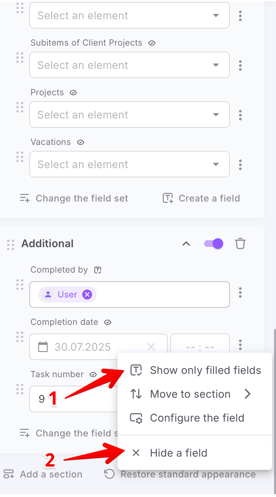Click the calendar icon in Completion date
Screen dimensions: 276x497
coord(43,347)
